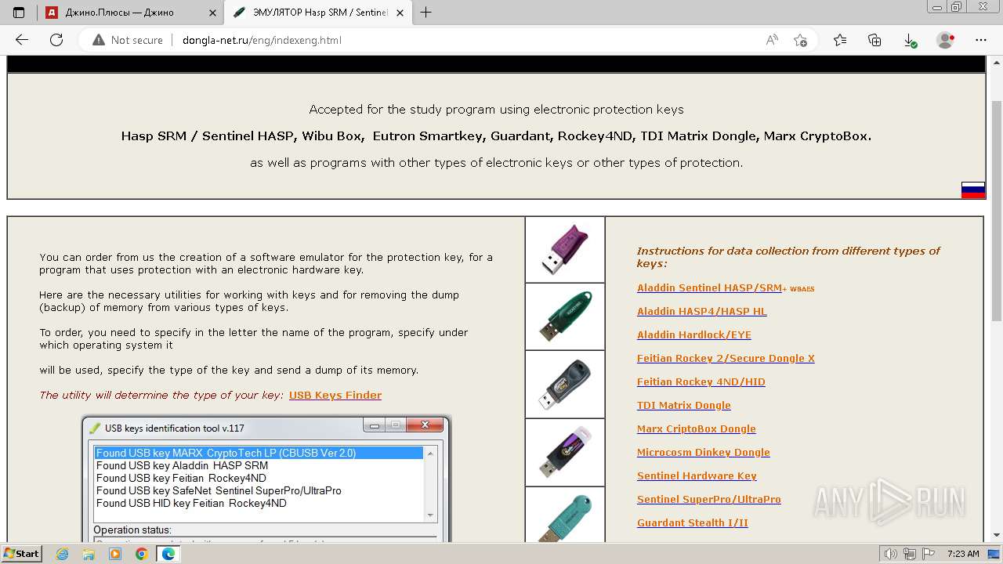This screenshot has width=1003, height=564.
Task: Open the Favorites list
Action: (x=840, y=40)
